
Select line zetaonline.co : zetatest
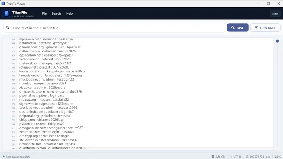[x=45, y=59]
